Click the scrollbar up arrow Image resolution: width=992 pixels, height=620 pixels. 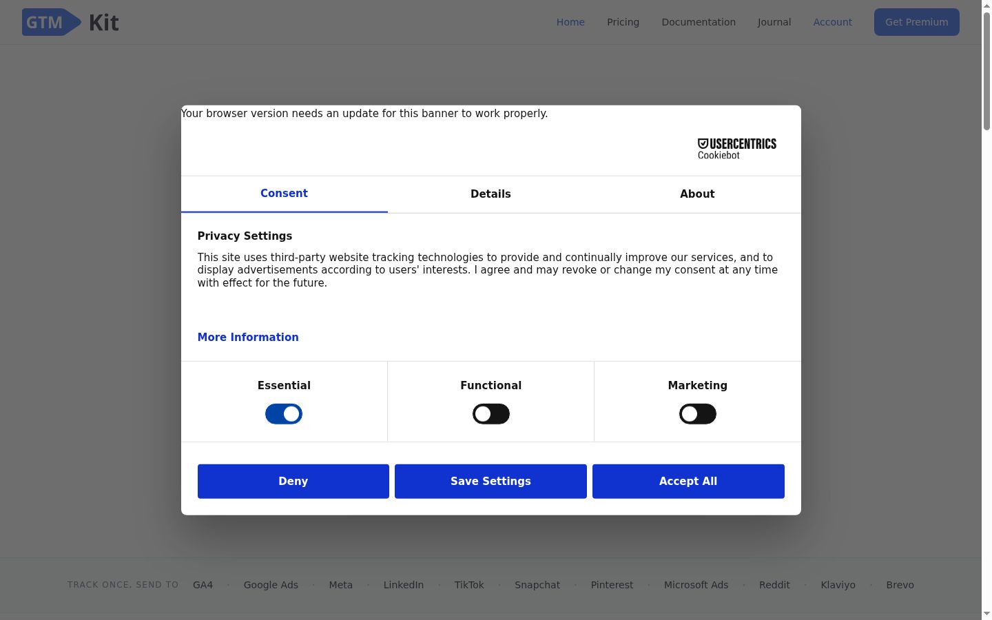(x=986, y=6)
